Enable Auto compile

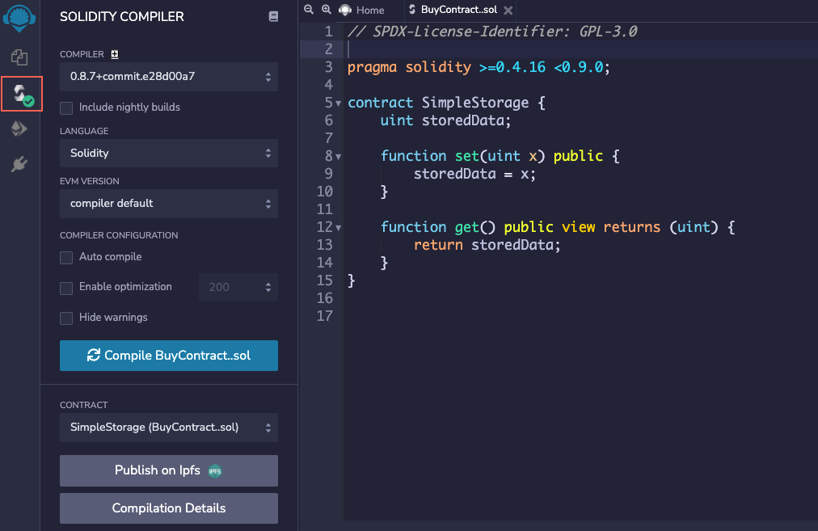66,255
